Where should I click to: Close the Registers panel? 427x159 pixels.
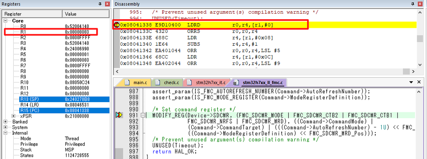coord(107,4)
